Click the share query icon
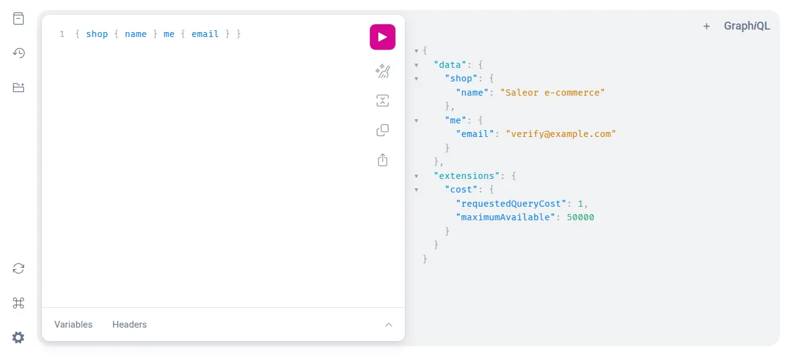This screenshot has height=356, width=790. [x=383, y=160]
